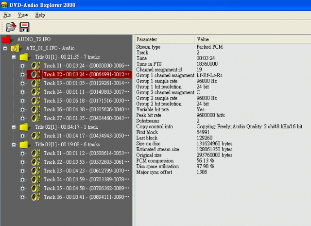Image resolution: width=311 pixels, height=226 pixels.
Task: Click the Copy control info parameter
Action: pos(155,126)
